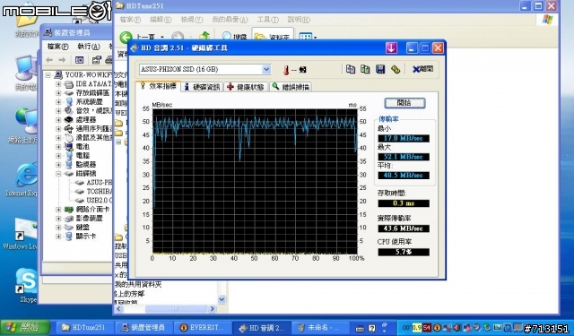Open the My Computer desktop icon

(x=25, y=73)
